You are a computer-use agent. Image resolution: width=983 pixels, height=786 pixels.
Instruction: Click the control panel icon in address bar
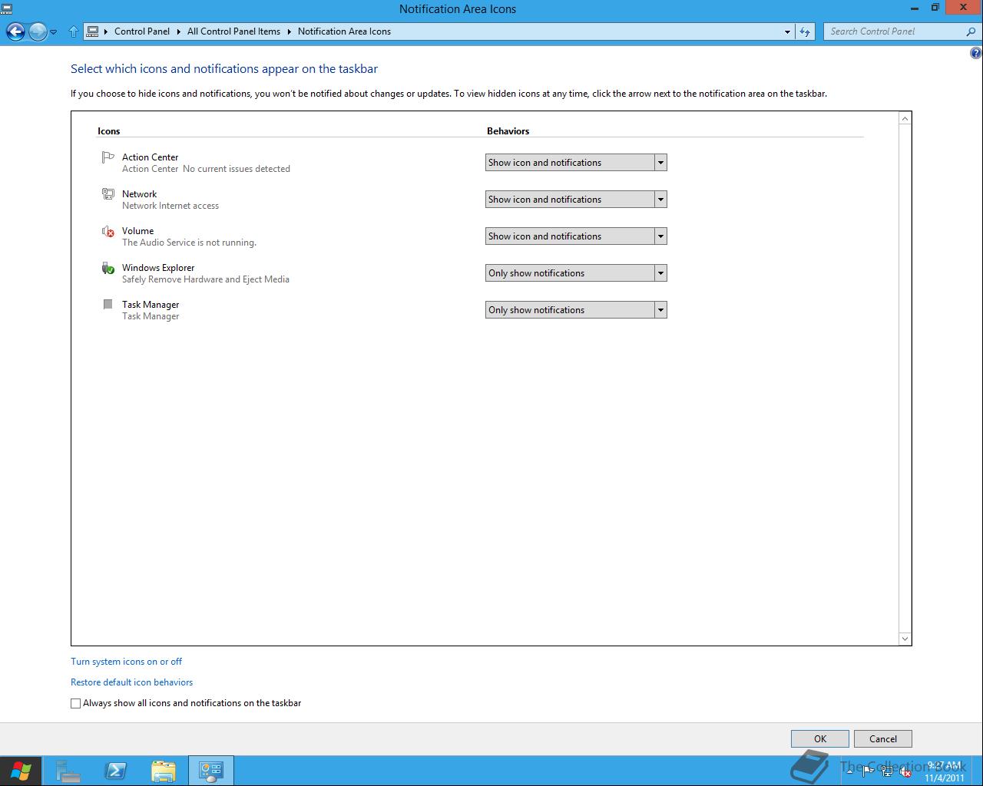pyautogui.click(x=93, y=31)
